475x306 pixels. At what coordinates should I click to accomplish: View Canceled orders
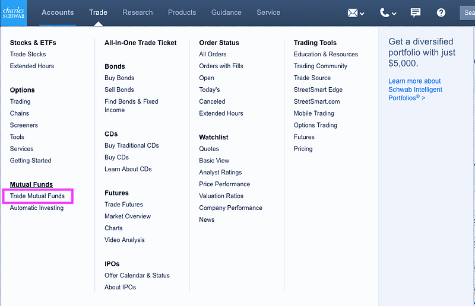point(212,101)
